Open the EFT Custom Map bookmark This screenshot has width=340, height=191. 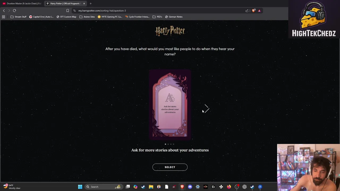(x=66, y=17)
